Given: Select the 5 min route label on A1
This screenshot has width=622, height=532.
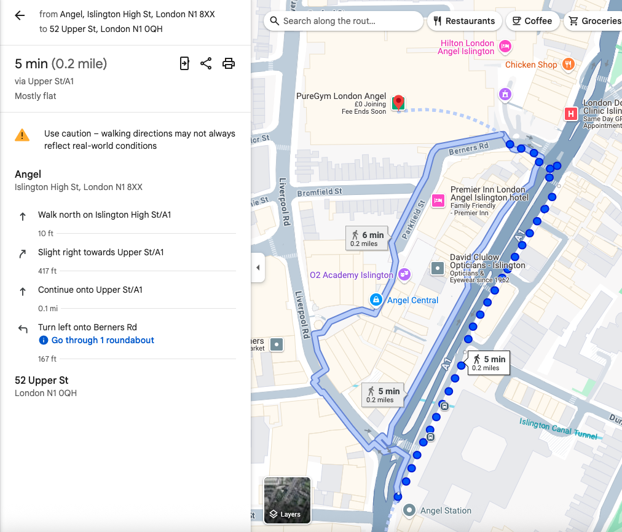Looking at the screenshot, I should [x=489, y=362].
